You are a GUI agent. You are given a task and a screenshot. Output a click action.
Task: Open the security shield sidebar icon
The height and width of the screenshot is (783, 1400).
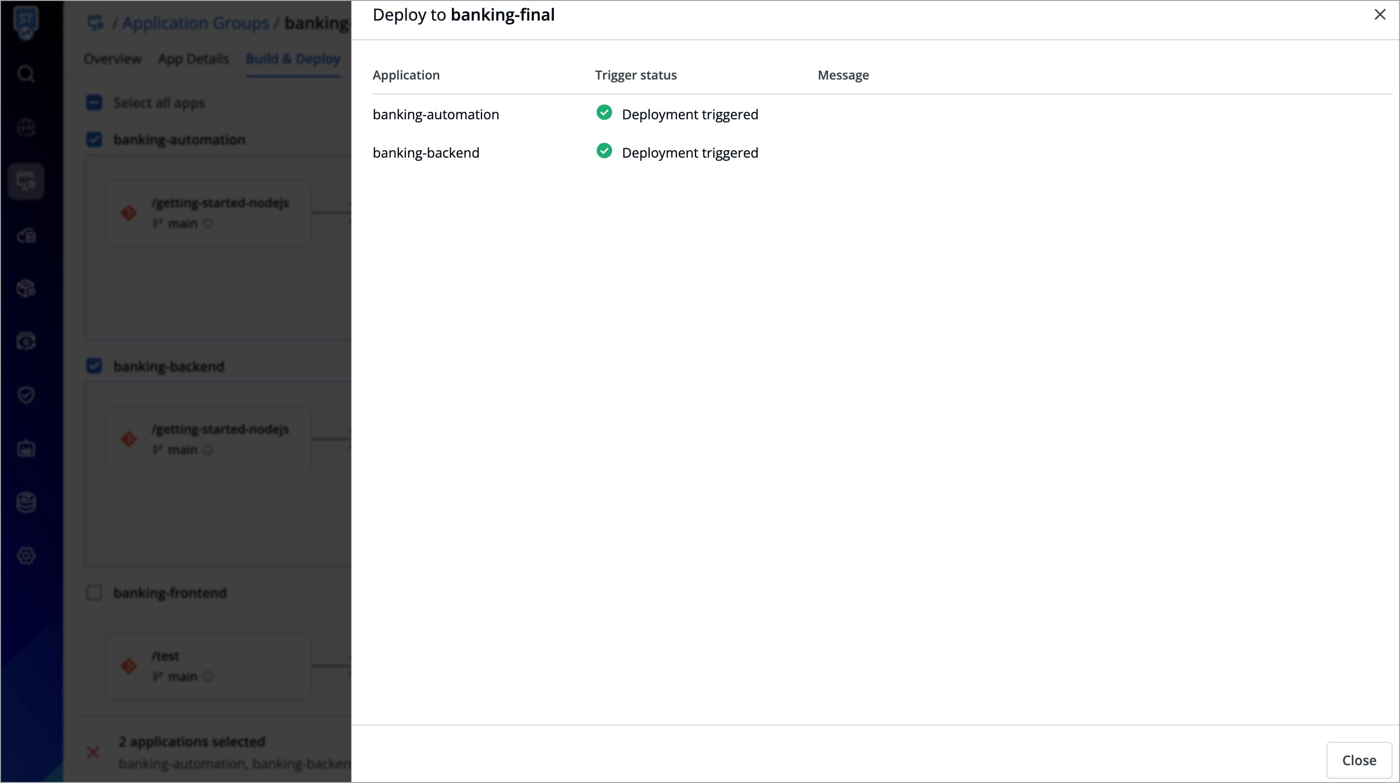26,395
